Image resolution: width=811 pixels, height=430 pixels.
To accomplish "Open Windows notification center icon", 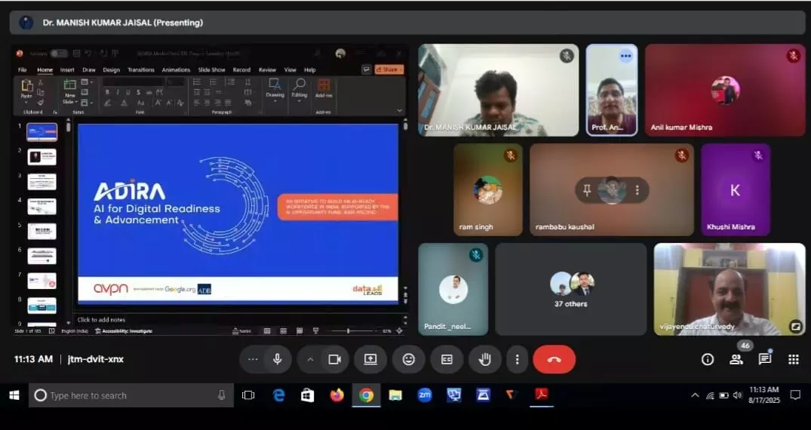I will (x=795, y=395).
